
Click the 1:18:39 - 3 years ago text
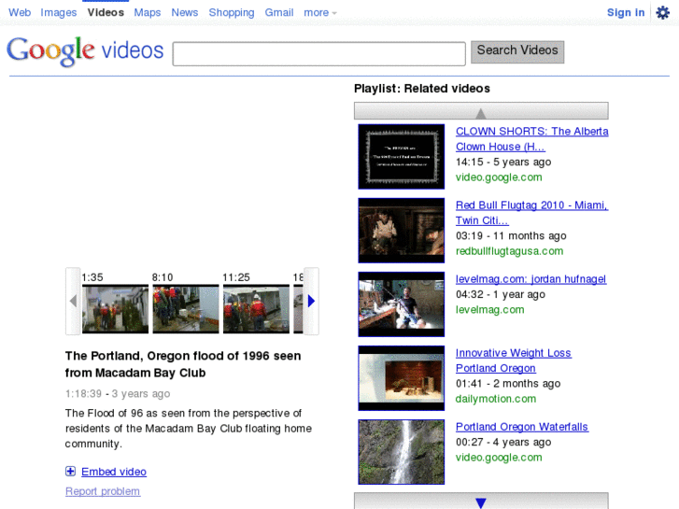pyautogui.click(x=118, y=394)
